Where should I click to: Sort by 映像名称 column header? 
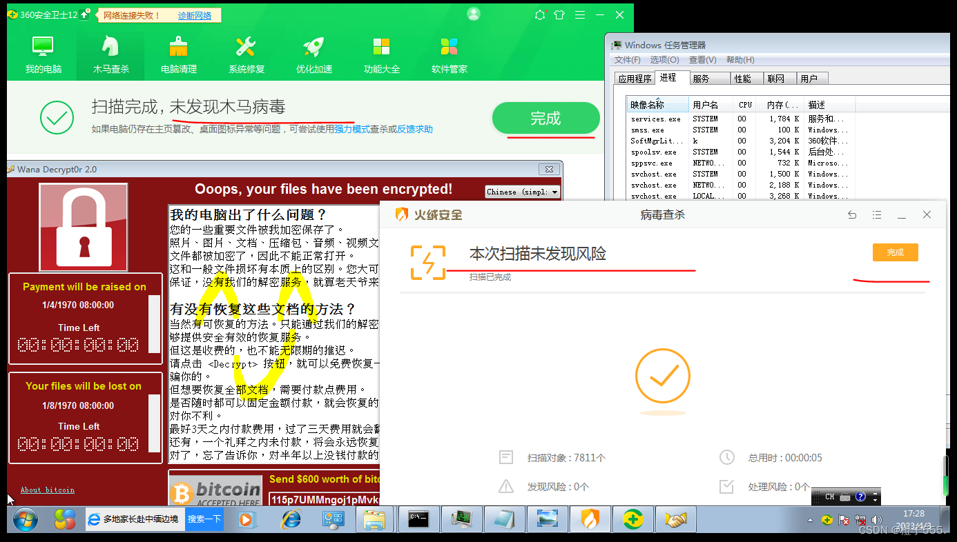(658, 105)
